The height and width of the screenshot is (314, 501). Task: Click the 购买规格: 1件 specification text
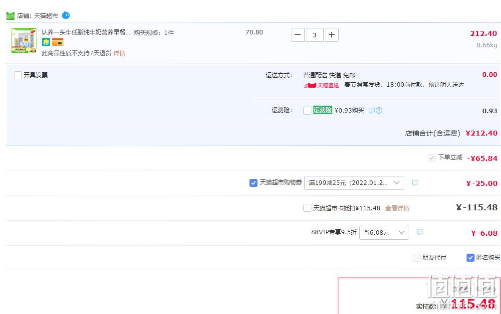coord(154,32)
